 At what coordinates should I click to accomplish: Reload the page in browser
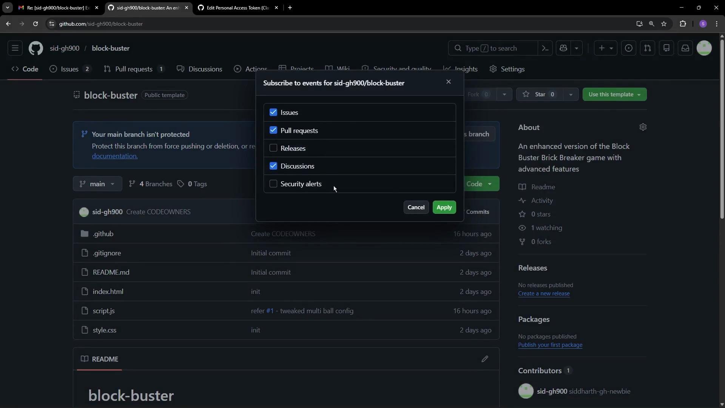coord(35,24)
